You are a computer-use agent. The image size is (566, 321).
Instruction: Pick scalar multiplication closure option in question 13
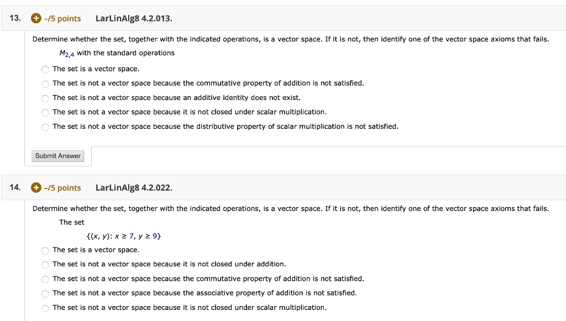[x=45, y=113]
